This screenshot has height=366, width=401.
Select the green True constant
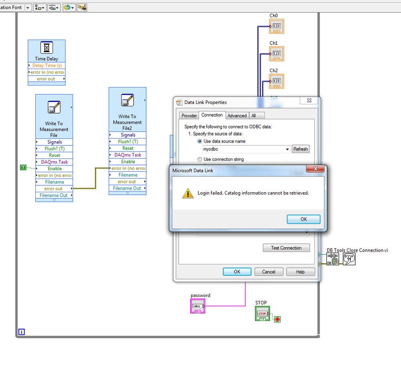23,167
